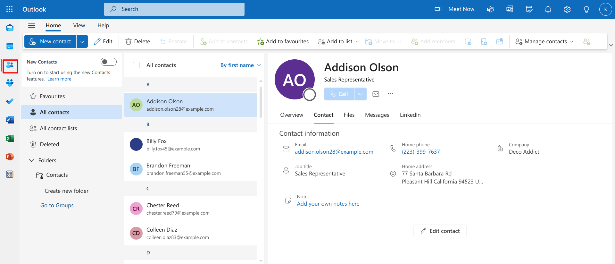Launch Excel from the left app bar

coord(10,138)
